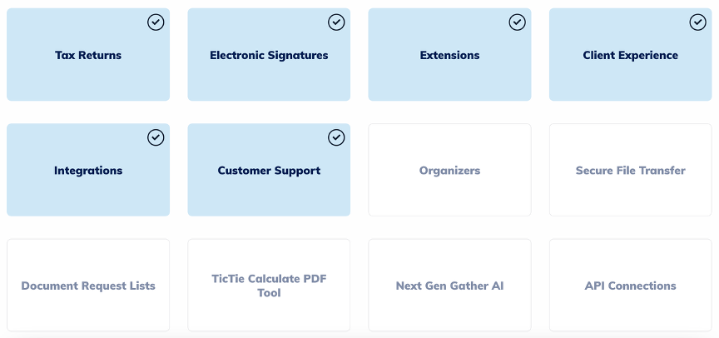The height and width of the screenshot is (338, 719).
Task: Deselect the Electronic Signatures card
Action: [269, 55]
